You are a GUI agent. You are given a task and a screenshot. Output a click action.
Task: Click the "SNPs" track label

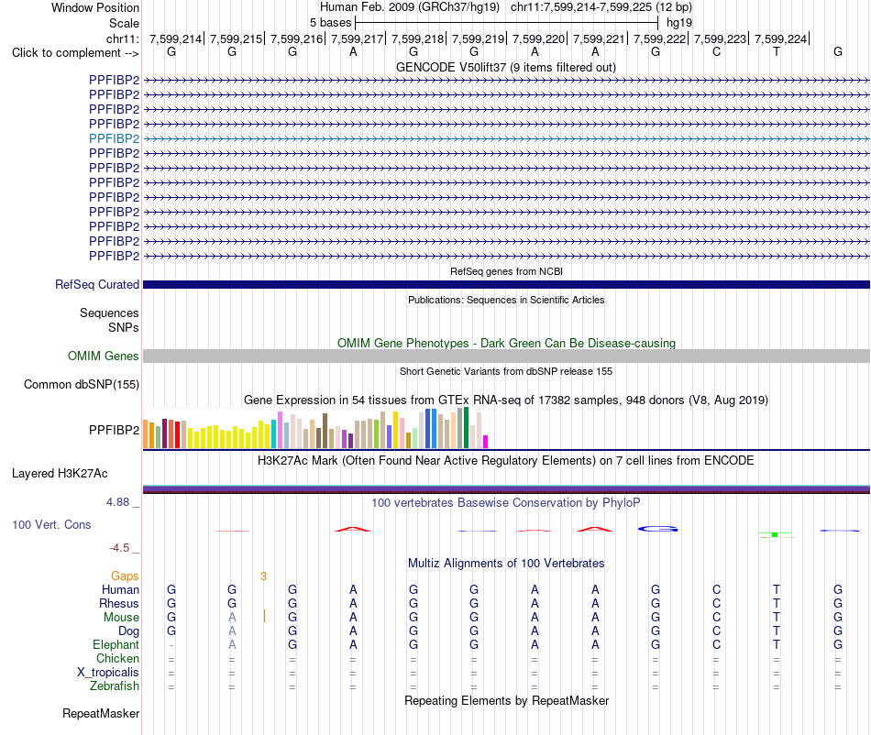point(124,327)
